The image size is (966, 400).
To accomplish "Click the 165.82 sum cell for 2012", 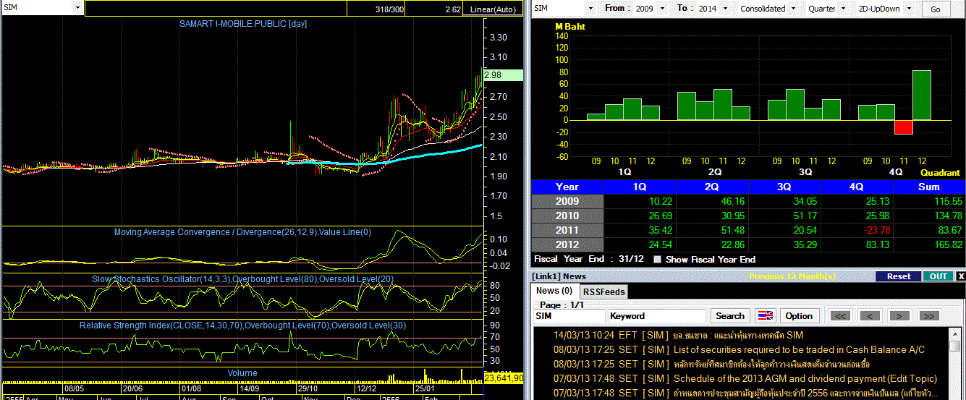I will click(929, 244).
